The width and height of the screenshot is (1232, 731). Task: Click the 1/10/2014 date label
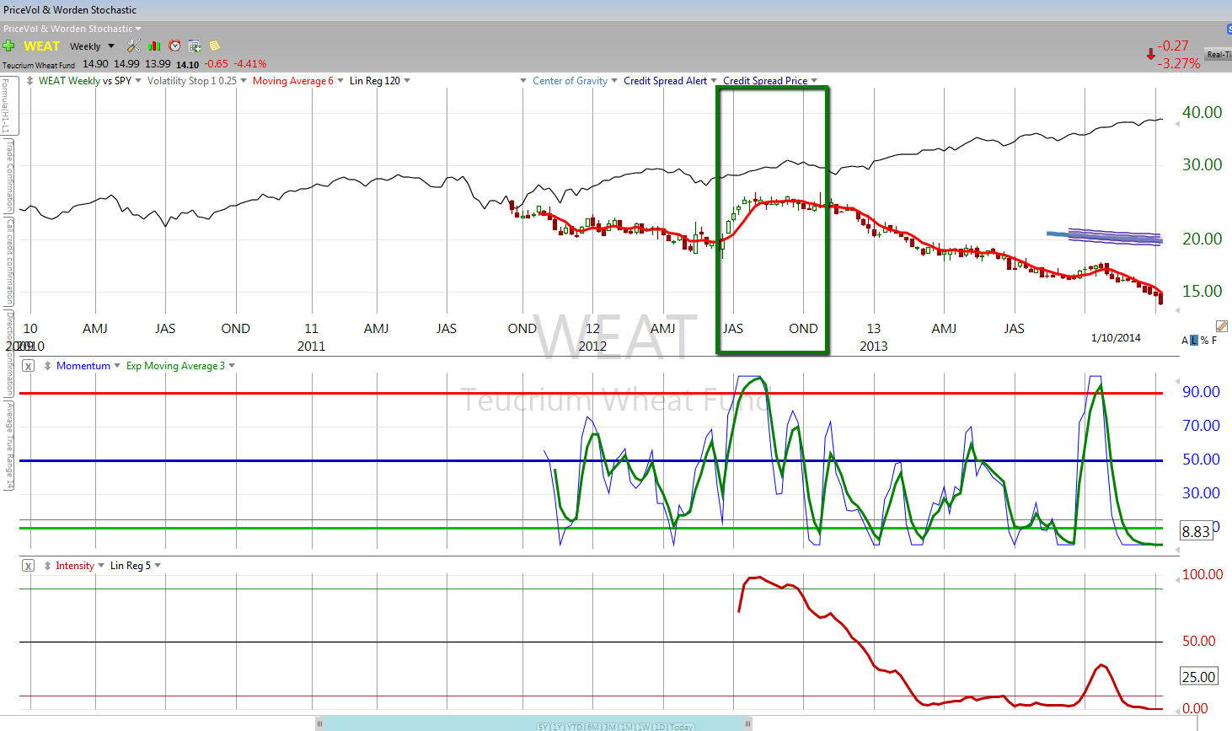pos(1116,337)
